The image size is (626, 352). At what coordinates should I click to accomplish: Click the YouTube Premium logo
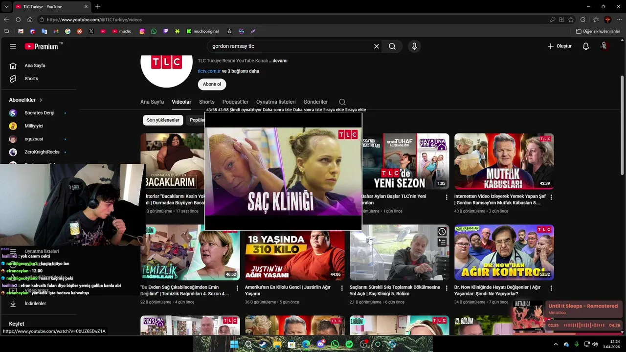42,46
